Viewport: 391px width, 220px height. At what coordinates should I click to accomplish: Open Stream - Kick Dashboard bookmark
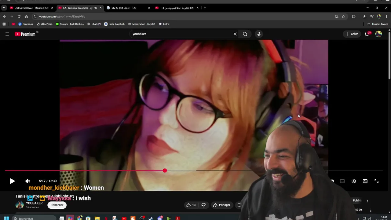tap(70, 24)
